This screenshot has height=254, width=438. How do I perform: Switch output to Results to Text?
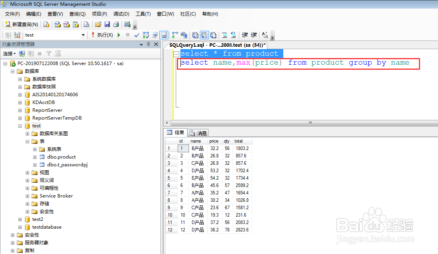[x=195, y=35]
